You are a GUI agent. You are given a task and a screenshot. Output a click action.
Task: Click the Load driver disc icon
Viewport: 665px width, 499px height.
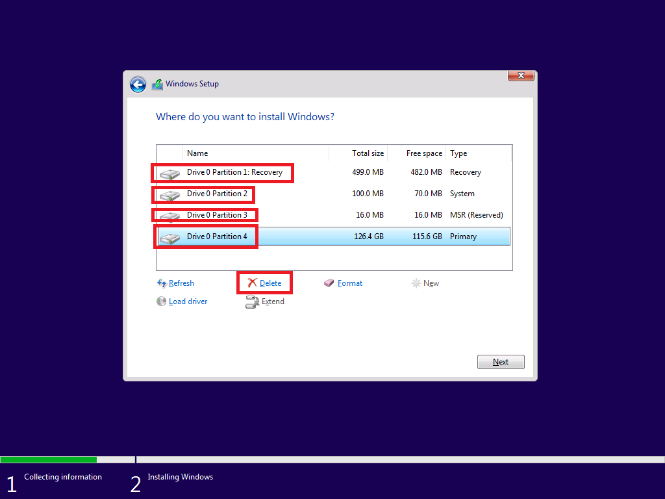pyautogui.click(x=161, y=301)
